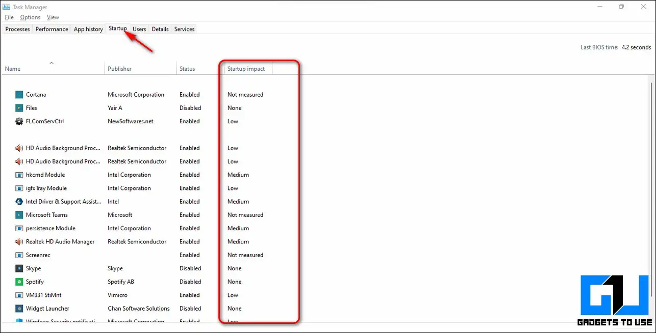Switch to the Performance tab

click(x=52, y=29)
